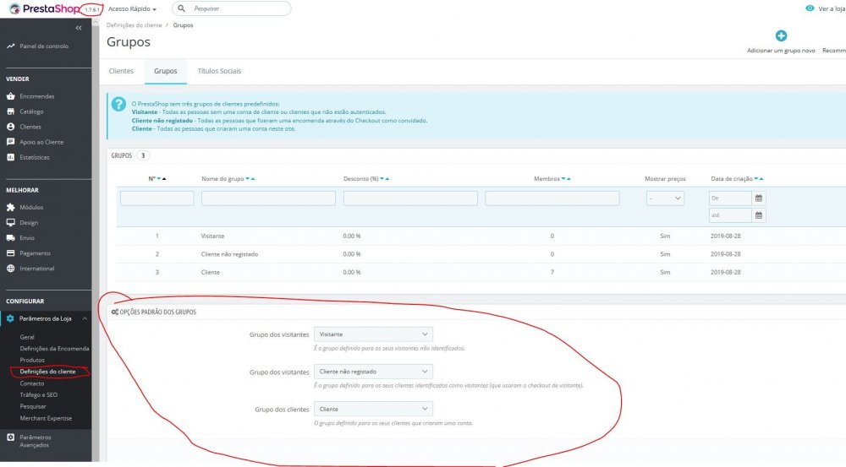Click the Estatísticas chart icon
The image size is (846, 467).
[x=10, y=157]
